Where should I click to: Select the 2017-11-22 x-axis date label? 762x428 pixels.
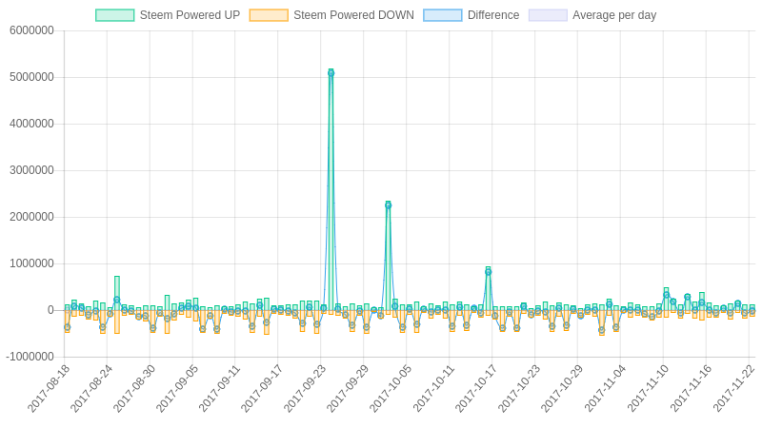732,389
